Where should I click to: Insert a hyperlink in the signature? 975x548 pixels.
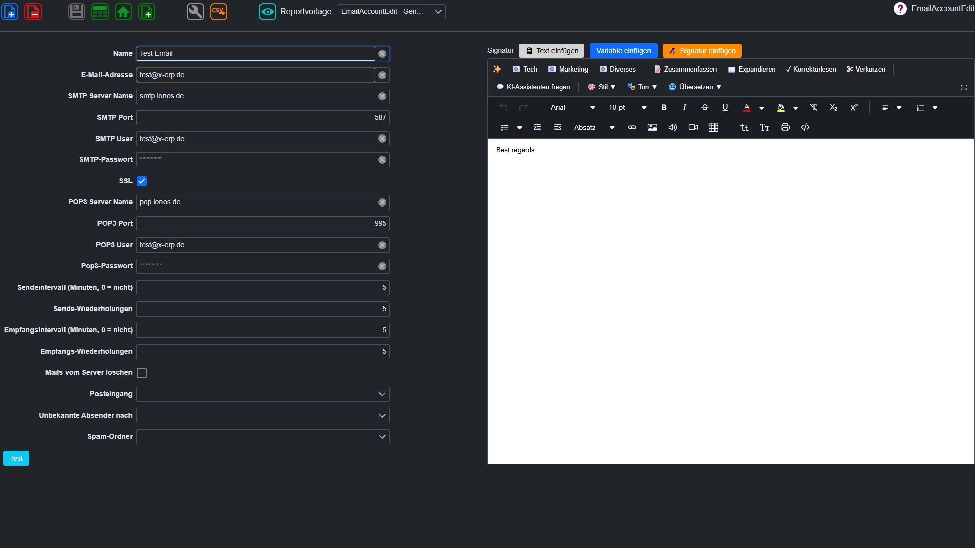[x=632, y=127]
